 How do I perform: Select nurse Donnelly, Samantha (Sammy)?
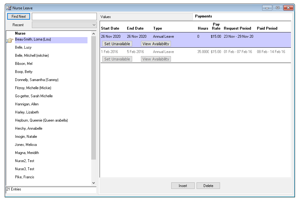pyautogui.click(x=37, y=80)
